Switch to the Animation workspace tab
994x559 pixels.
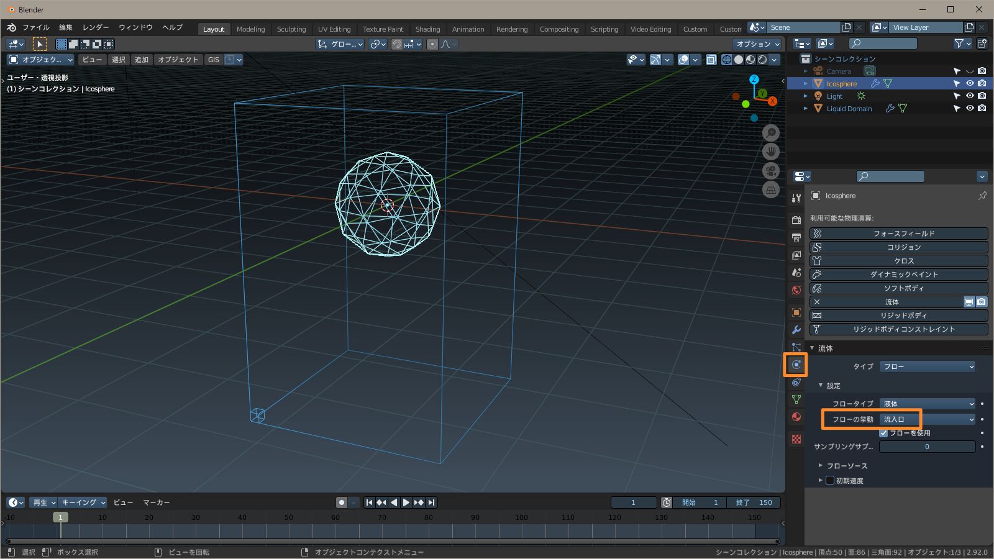point(468,29)
